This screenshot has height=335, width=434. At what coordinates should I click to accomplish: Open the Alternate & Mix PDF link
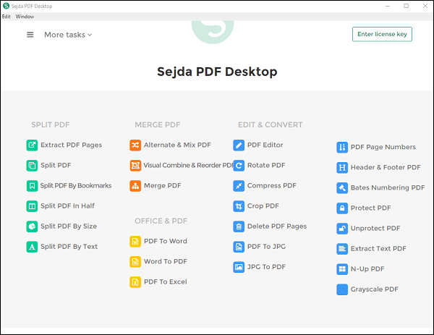177,145
